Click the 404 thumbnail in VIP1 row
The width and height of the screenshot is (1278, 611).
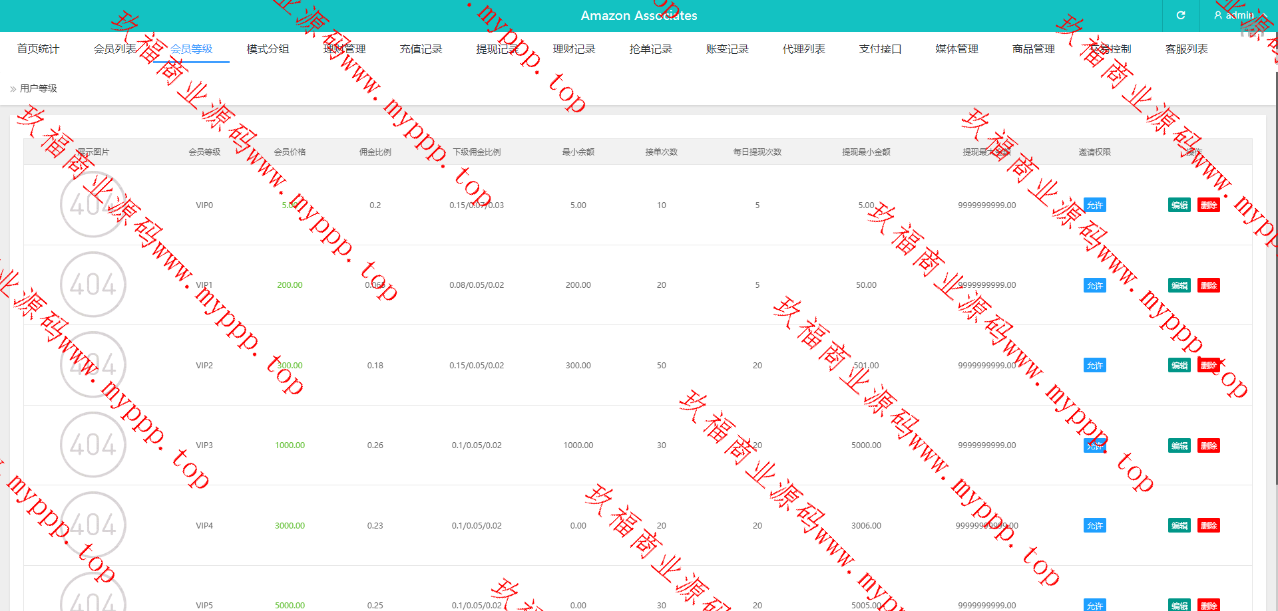tap(93, 285)
